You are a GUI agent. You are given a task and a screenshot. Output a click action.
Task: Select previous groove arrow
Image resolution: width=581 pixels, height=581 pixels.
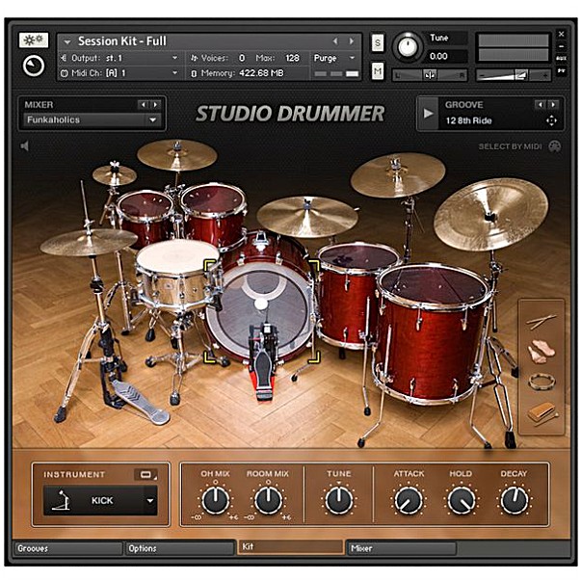[x=541, y=105]
